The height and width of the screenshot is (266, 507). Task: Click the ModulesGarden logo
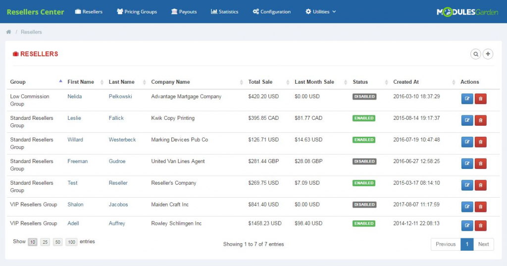[467, 12]
